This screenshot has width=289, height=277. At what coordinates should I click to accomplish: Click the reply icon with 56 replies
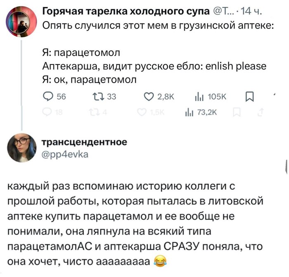(x=47, y=97)
